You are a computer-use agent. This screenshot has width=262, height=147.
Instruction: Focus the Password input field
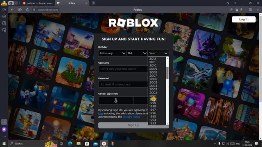click(x=123, y=85)
